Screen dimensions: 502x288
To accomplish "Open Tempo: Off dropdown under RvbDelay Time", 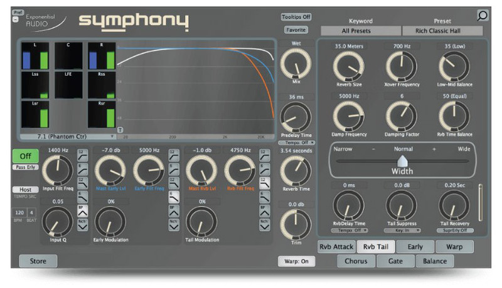I will click(x=350, y=230).
